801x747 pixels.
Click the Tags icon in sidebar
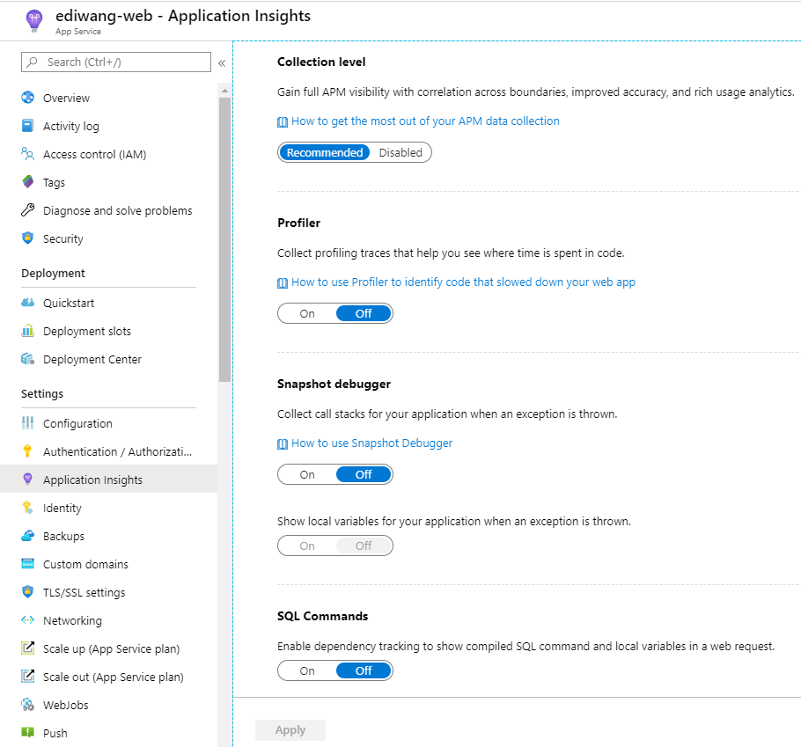tap(27, 182)
